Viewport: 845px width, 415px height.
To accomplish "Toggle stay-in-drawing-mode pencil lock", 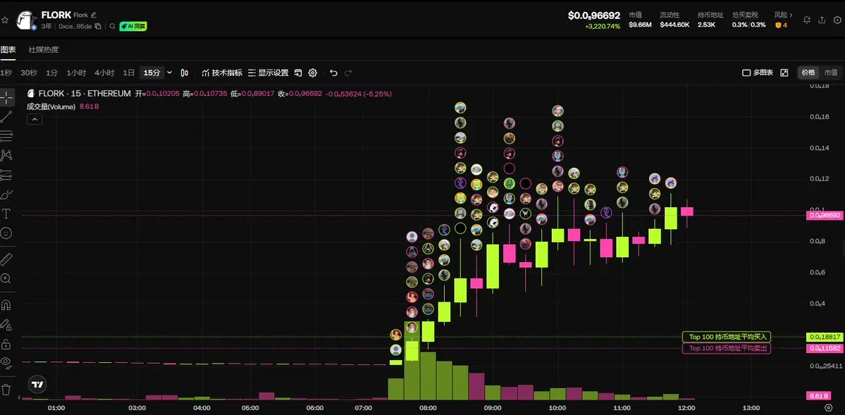I will [x=6, y=324].
